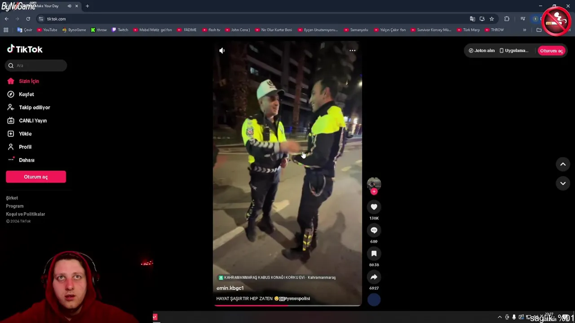Click the top-right Oturum aç button
The image size is (575, 323).
(551, 51)
